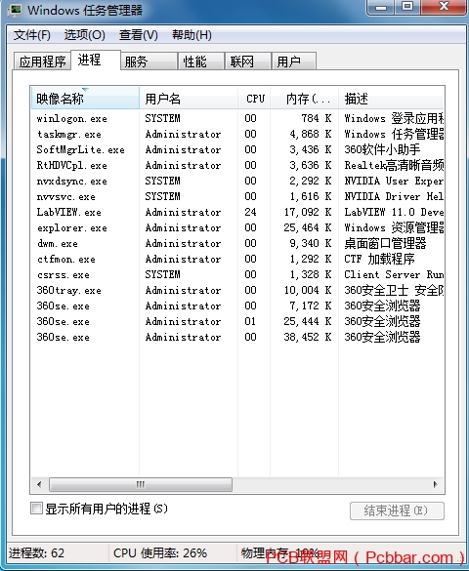
Task: Open the 查看(V) menu
Action: [138, 35]
